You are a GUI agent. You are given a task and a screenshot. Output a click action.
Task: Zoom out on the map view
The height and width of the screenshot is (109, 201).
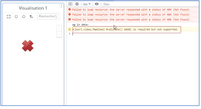(x=59, y=34)
